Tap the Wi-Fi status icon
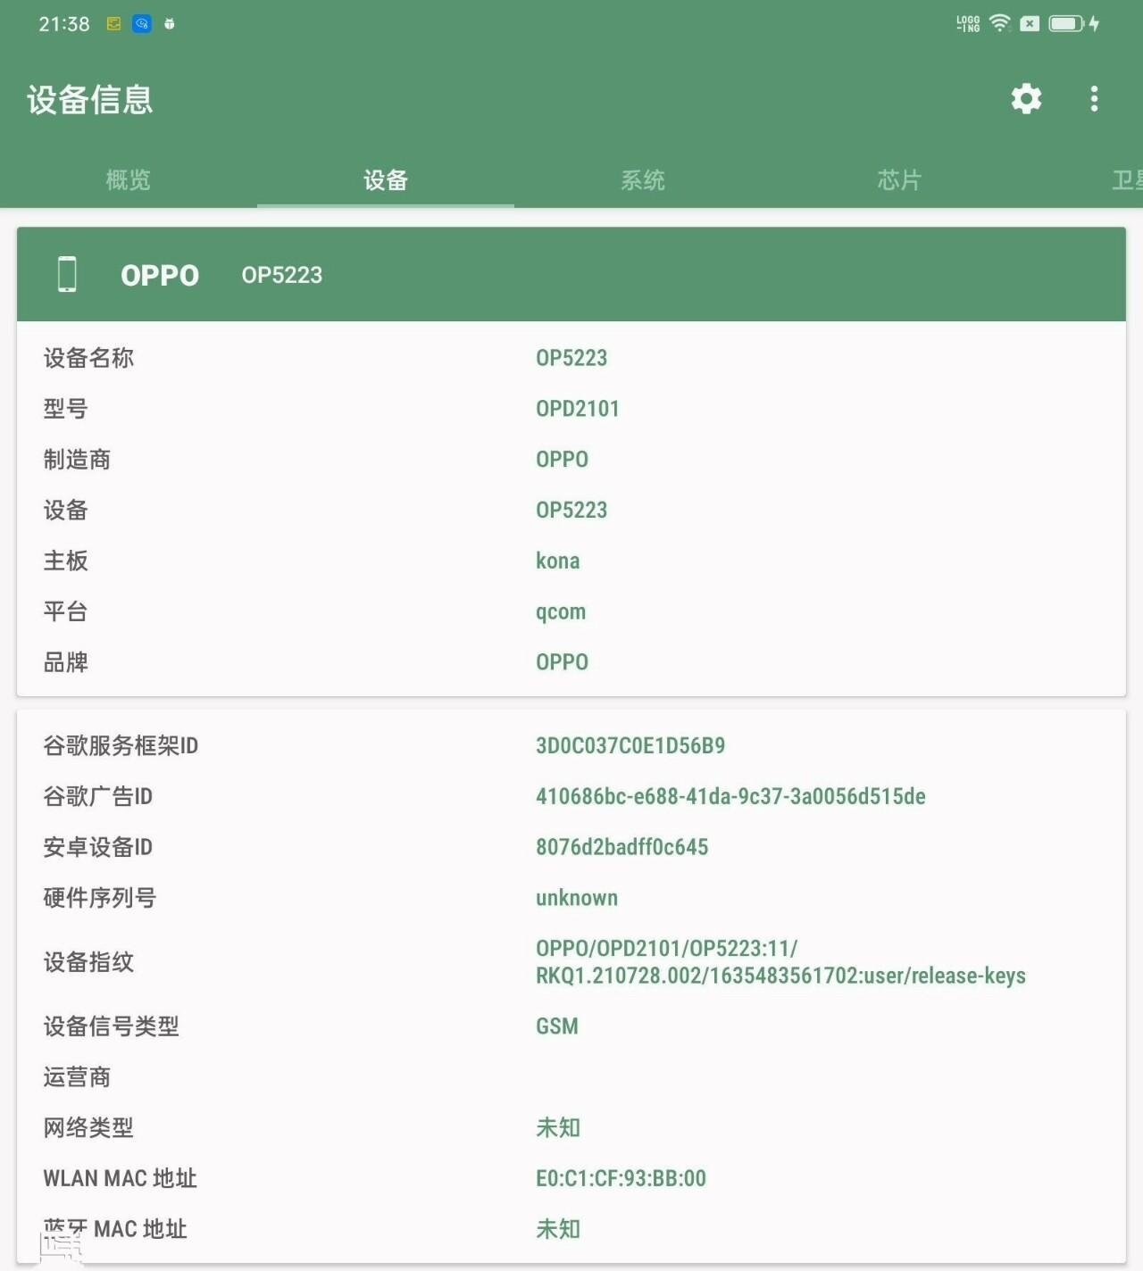Viewport: 1143px width, 1271px height. click(1000, 23)
